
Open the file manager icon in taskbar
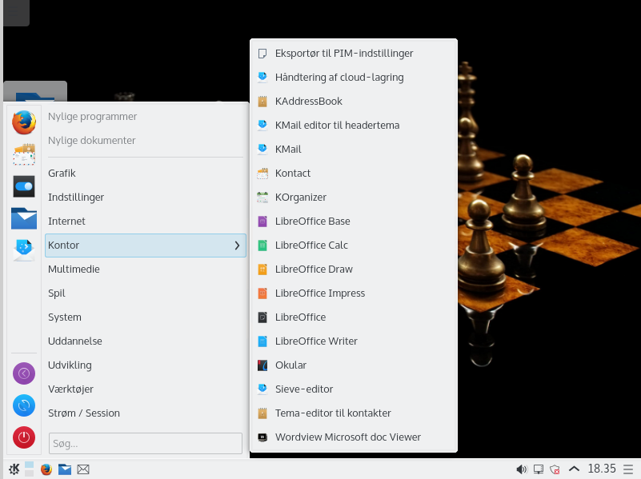[65, 469]
